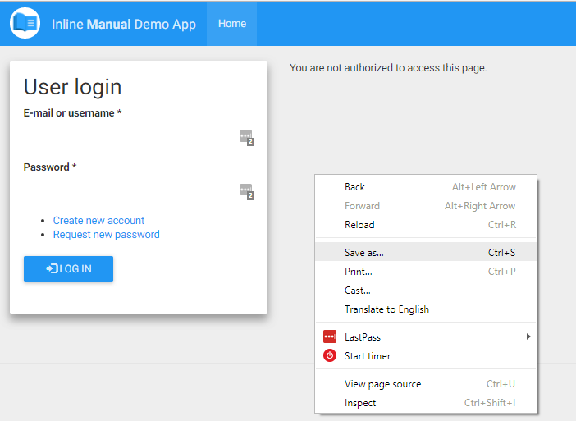Choose Save as... from context menu

tap(426, 253)
